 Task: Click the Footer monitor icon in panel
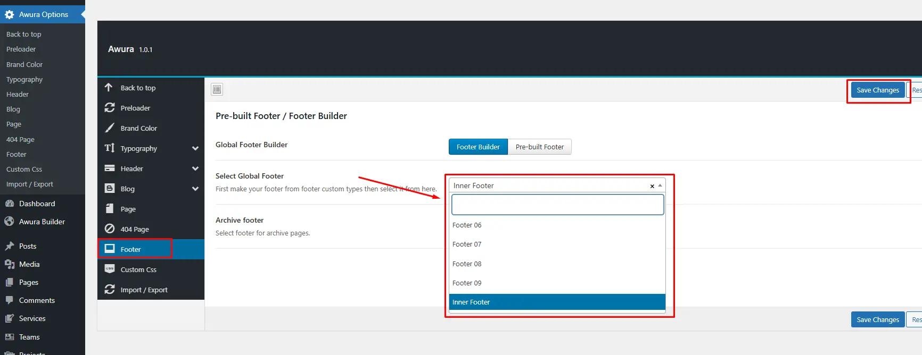tap(110, 249)
